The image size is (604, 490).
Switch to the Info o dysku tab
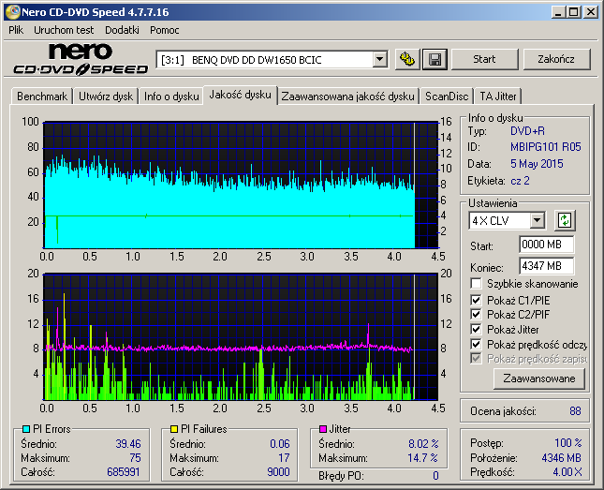(171, 97)
